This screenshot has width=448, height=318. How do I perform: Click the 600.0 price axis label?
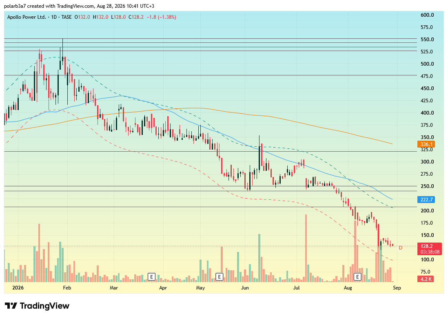pos(427,15)
